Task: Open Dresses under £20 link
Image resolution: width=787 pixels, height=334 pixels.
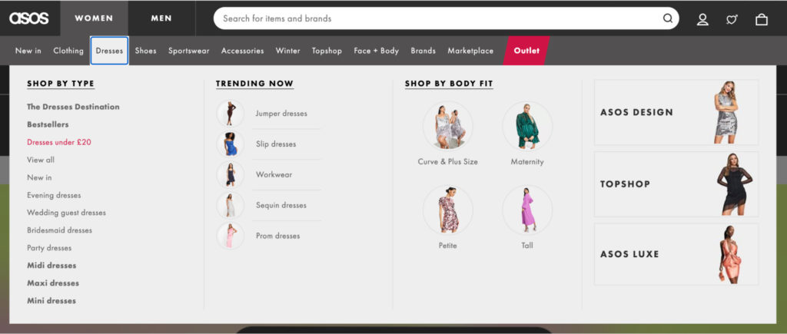Action: coord(59,142)
